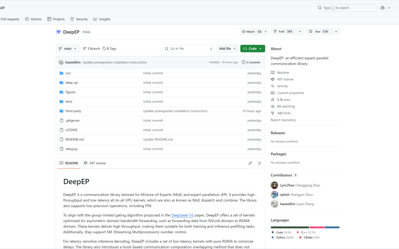The height and width of the screenshot is (249, 399).
Task: Expand the Fork options arrow
Action: pyautogui.click(x=300, y=32)
